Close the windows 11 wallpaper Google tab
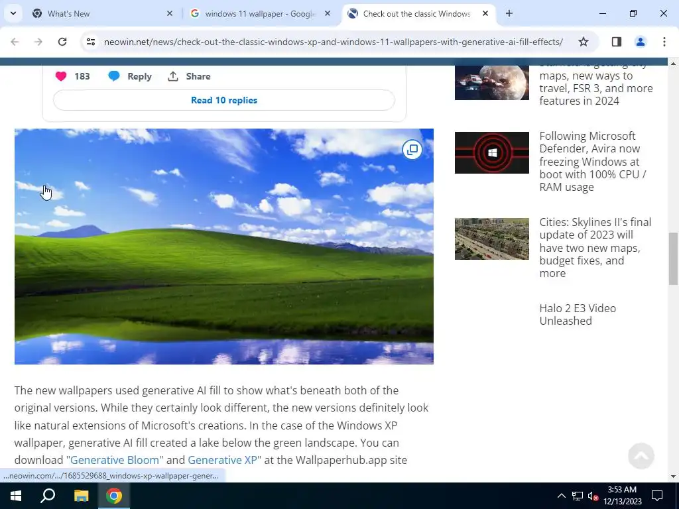 point(328,13)
